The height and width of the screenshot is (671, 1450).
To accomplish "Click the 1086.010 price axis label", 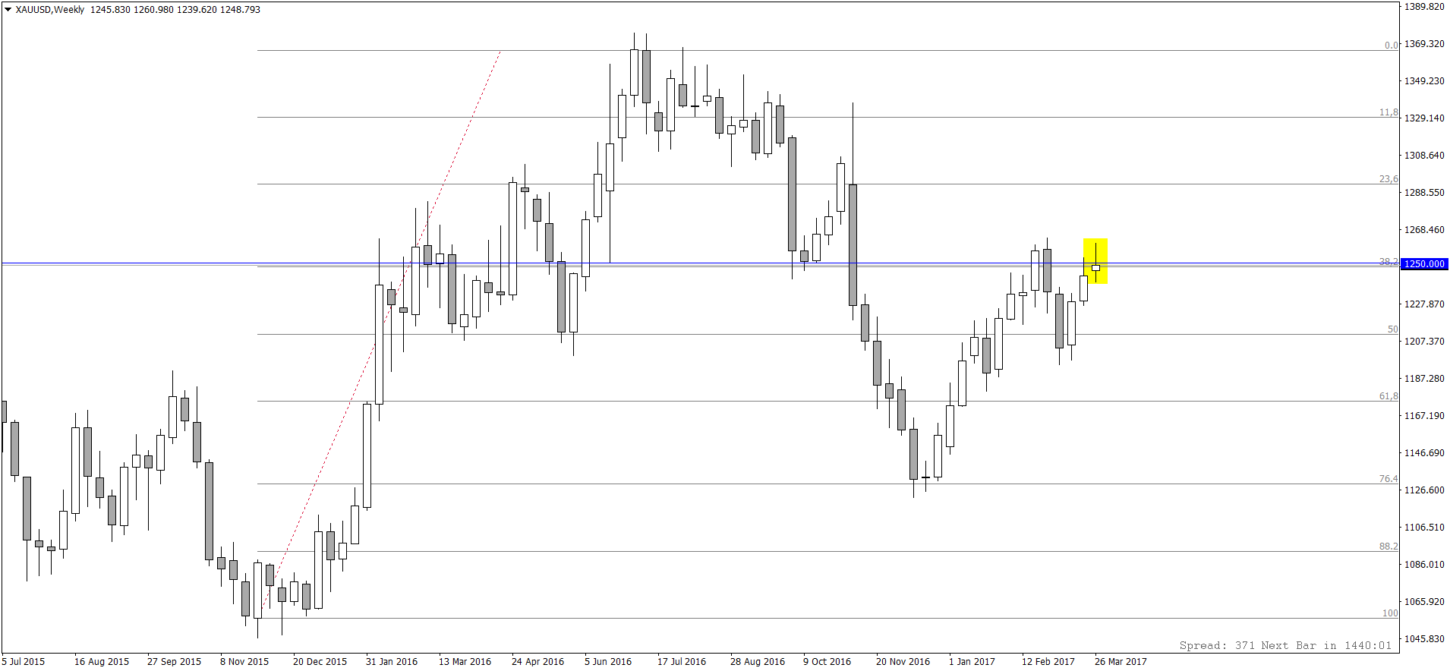I will (x=1424, y=565).
